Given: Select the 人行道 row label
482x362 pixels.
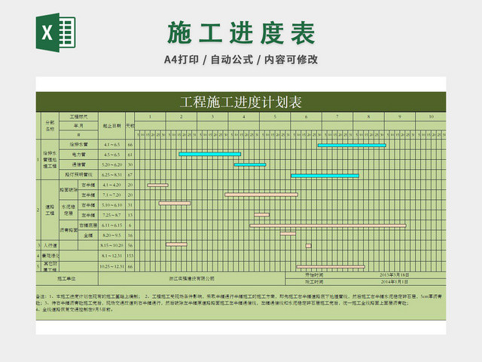Looking at the screenshot, I should tap(50, 246).
